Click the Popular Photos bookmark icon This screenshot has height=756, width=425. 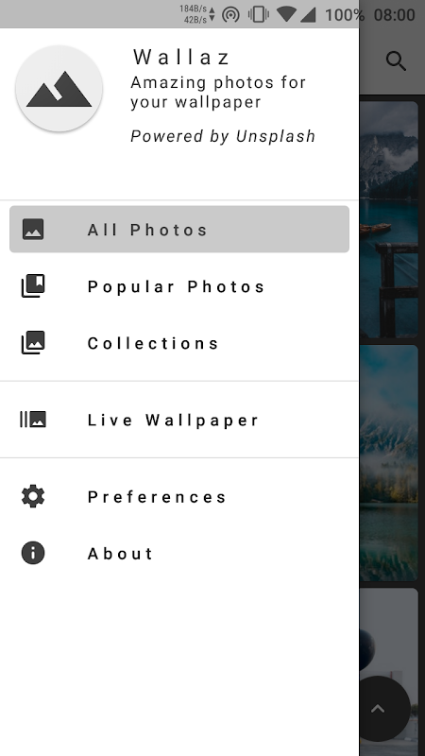pyautogui.click(x=33, y=286)
